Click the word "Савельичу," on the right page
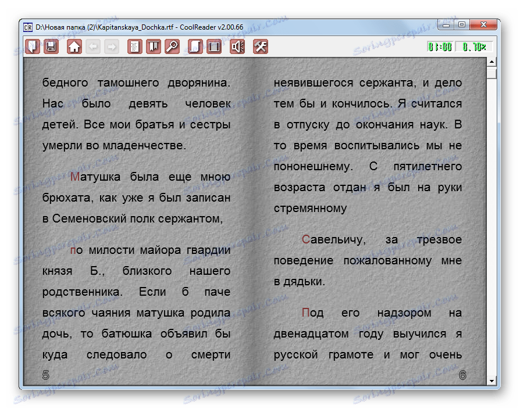The width and height of the screenshot is (520, 409). click(334, 239)
